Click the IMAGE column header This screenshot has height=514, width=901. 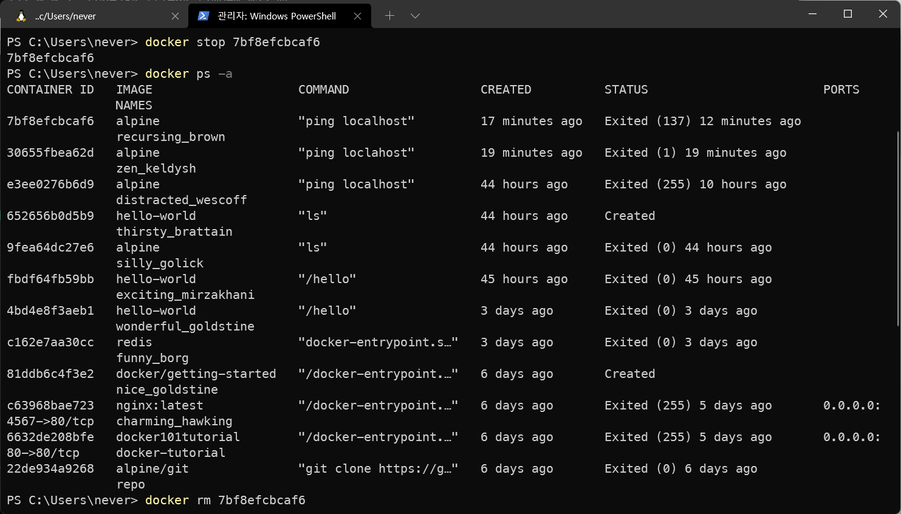click(134, 89)
